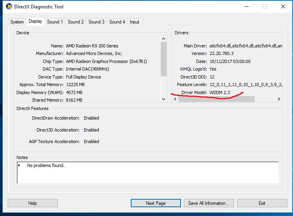This screenshot has width=293, height=216.
Task: Open the Sound 1 tab
Action: [55, 22]
